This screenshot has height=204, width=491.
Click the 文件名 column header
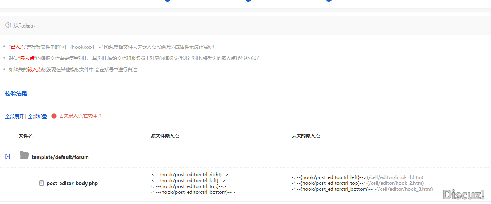[26, 135]
